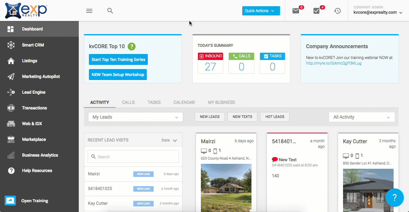Switch to the Activity tab

click(99, 102)
